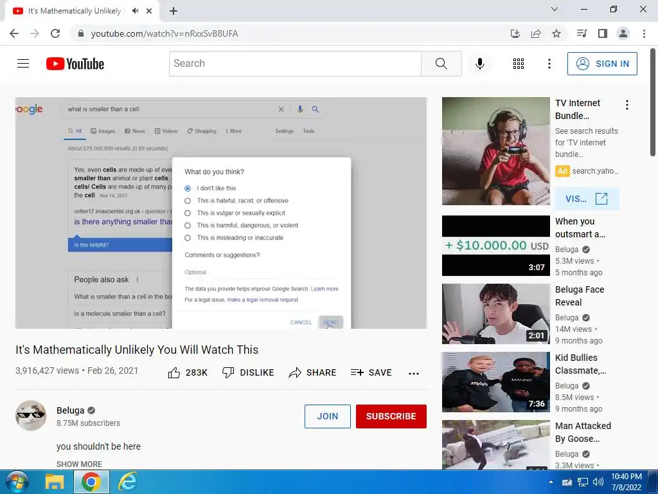Click '3,916,427 views' text
Screen dimensions: 658x494
tap(47, 370)
